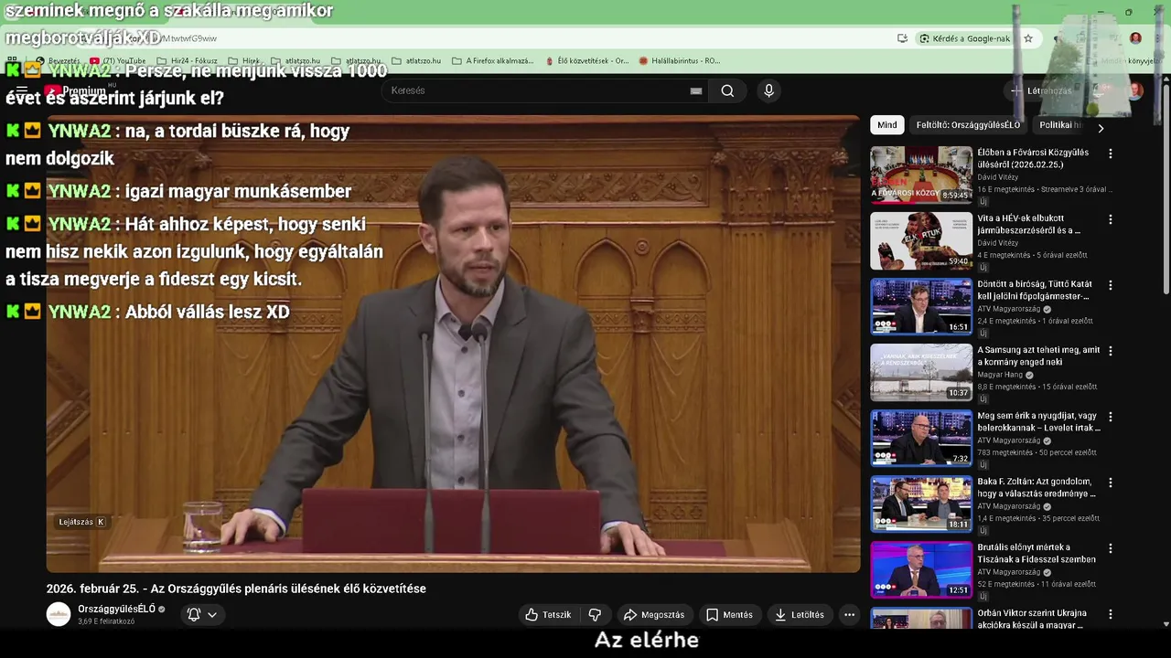Open the Hir24 - Fókusz bookmark folder
The width and height of the screenshot is (1171, 658).
[x=186, y=61]
